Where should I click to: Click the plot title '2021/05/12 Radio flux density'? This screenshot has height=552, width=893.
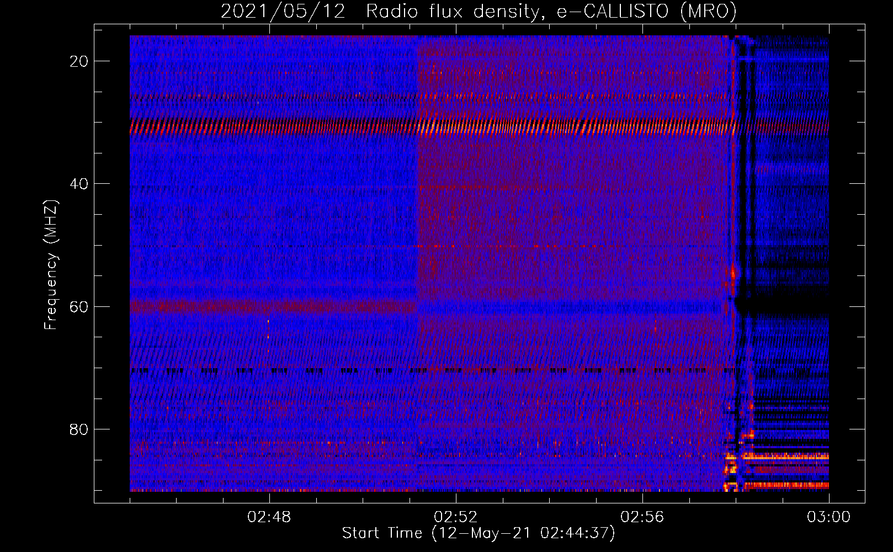pos(479,11)
